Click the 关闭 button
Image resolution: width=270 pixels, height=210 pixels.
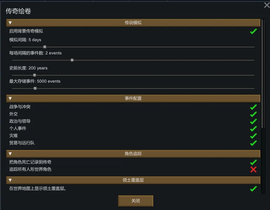pyautogui.click(x=136, y=201)
